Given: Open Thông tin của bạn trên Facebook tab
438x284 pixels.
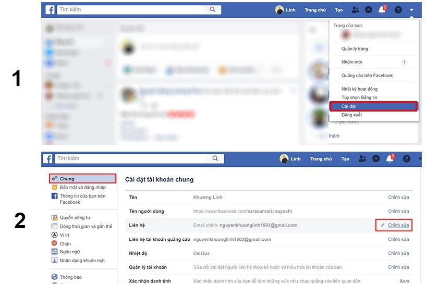Looking at the screenshot, I should pos(83,199).
